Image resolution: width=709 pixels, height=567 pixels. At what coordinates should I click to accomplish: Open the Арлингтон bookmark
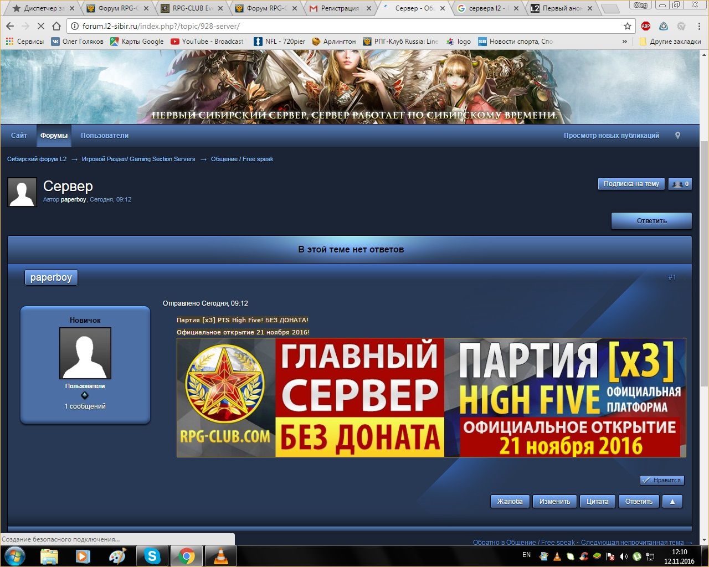click(334, 42)
